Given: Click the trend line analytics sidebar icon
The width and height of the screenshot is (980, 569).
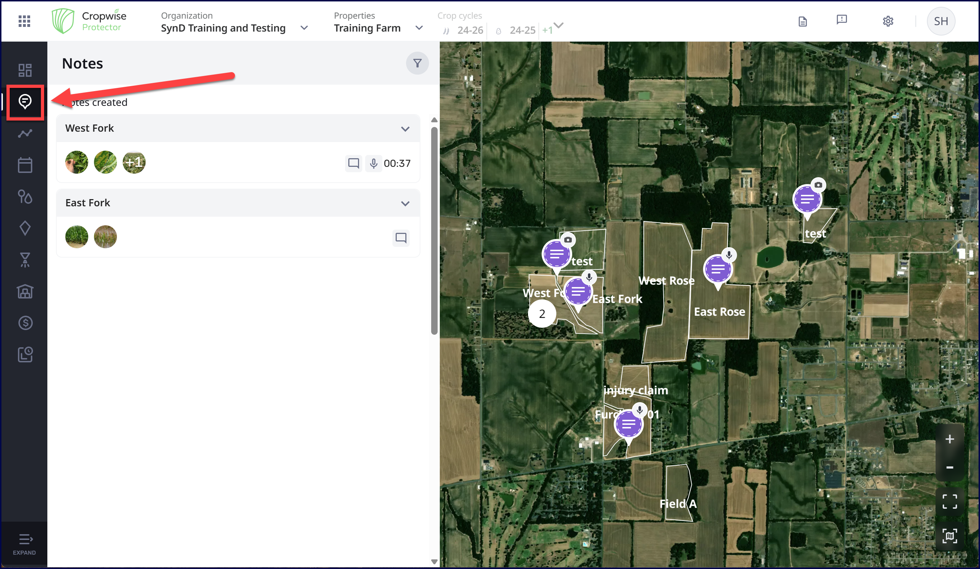Looking at the screenshot, I should [x=25, y=134].
